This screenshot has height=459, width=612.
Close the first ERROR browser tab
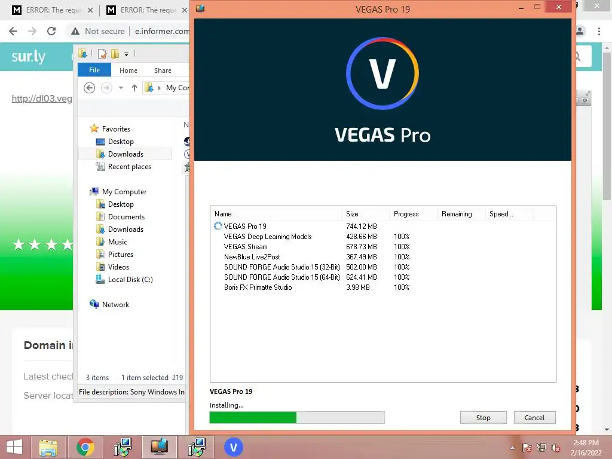pyautogui.click(x=90, y=10)
